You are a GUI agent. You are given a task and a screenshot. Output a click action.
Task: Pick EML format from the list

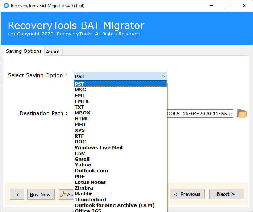pos(120,95)
